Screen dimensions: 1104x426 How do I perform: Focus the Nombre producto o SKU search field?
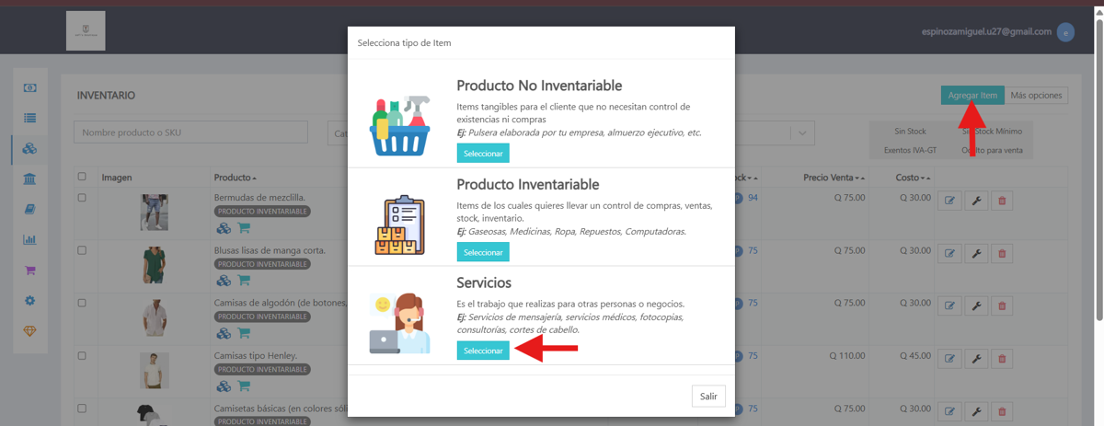point(192,133)
